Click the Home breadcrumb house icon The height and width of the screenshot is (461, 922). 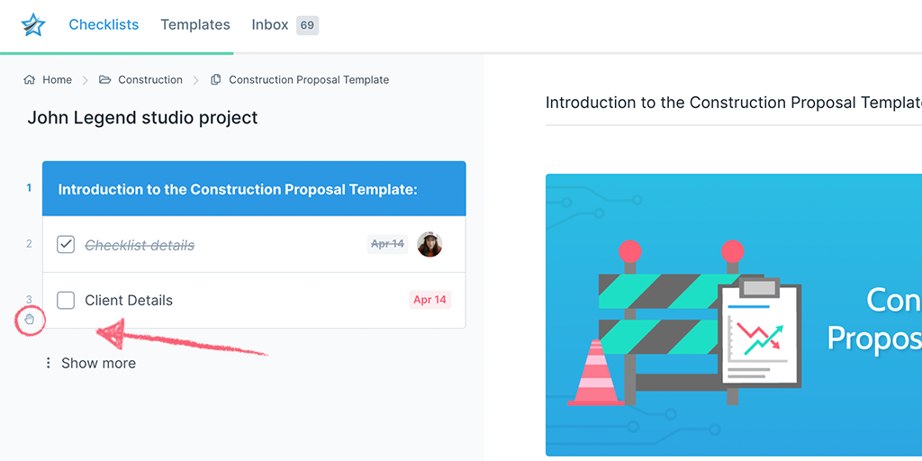pyautogui.click(x=29, y=79)
